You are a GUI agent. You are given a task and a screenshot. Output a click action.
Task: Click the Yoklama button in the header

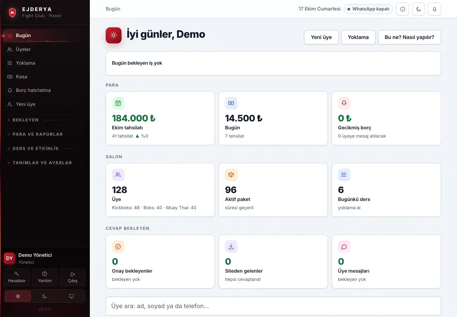pos(358,37)
